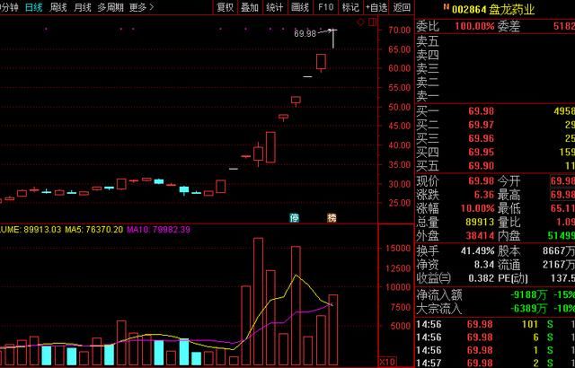Image resolution: width=575 pixels, height=368 pixels.
Task: Click the 统计 statistics button
Action: (x=275, y=7)
